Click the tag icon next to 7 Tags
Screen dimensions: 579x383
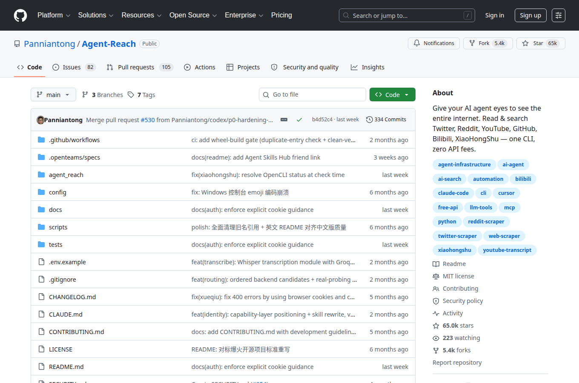click(131, 94)
